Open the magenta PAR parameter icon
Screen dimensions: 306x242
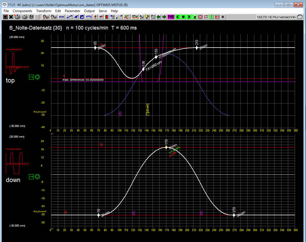[x=171, y=17]
